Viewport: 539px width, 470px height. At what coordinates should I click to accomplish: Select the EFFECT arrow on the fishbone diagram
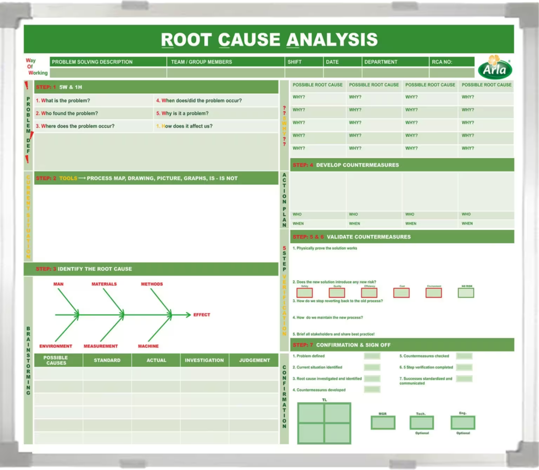[x=202, y=315]
